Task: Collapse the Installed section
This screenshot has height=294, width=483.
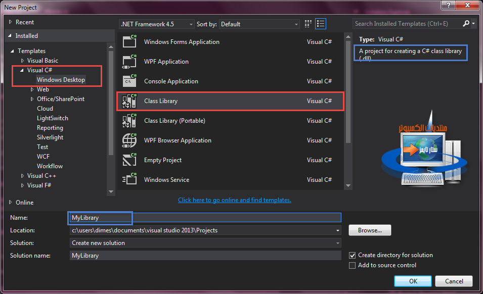Action: point(10,36)
